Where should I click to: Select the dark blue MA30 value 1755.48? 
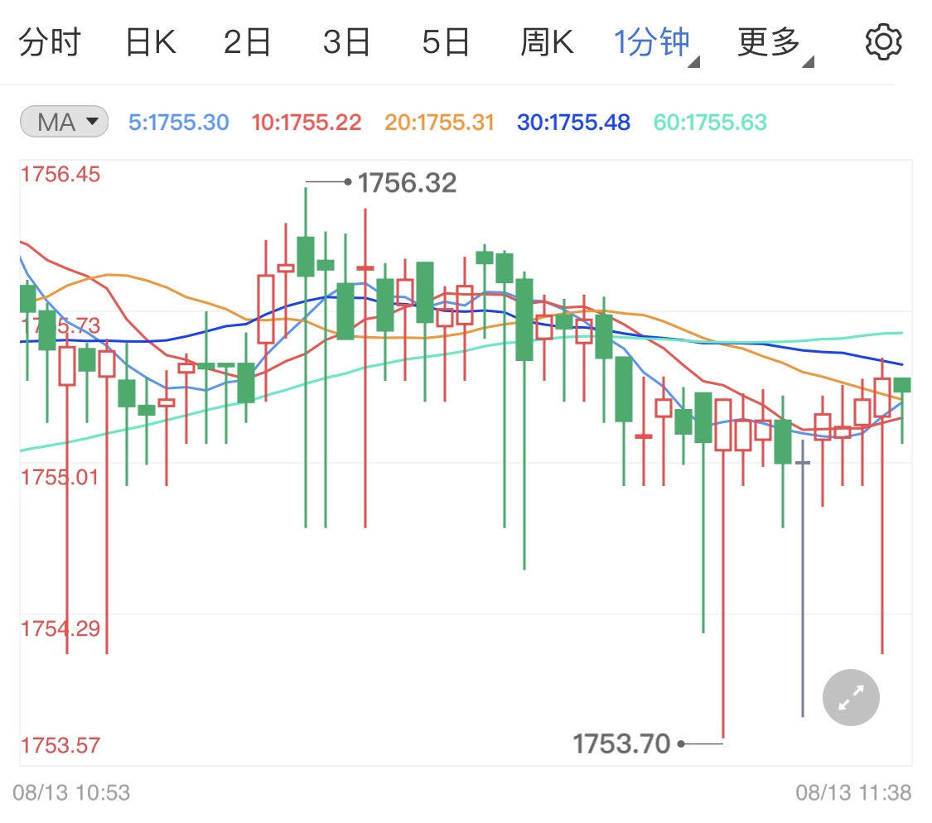572,121
